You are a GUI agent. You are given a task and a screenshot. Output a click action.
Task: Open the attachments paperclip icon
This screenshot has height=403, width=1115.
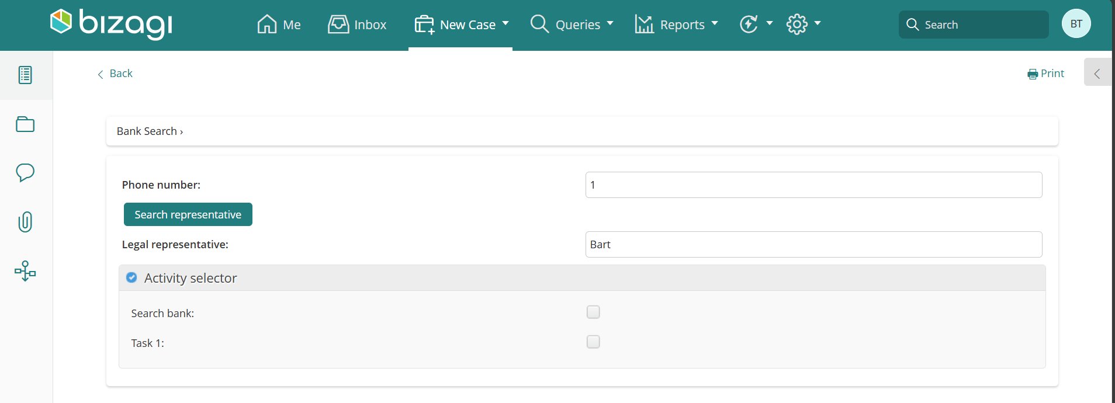click(25, 222)
